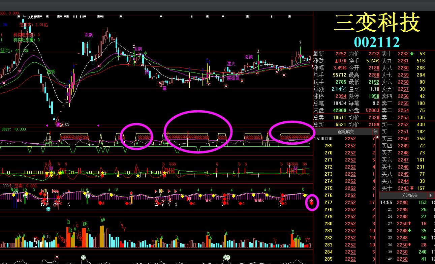Click the 最低 value 2152
435x264 pixels.
(374, 82)
